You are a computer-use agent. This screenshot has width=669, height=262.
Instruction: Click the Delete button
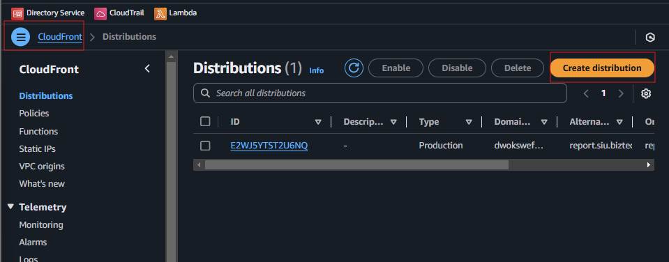point(518,68)
